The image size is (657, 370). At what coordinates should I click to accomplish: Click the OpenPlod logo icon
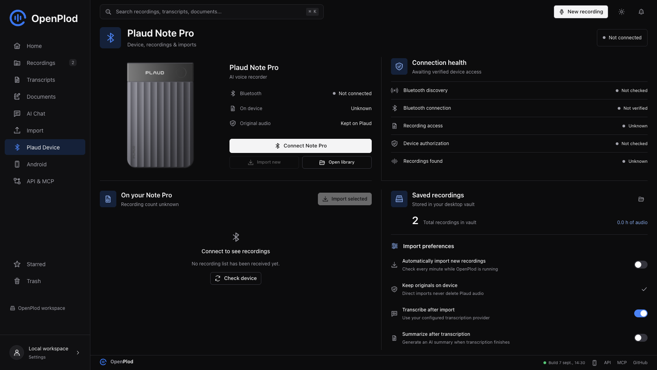(x=18, y=18)
